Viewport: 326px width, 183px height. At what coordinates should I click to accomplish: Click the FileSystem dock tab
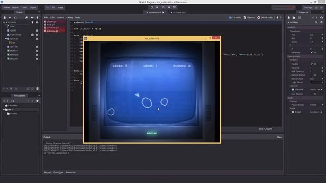[19, 96]
